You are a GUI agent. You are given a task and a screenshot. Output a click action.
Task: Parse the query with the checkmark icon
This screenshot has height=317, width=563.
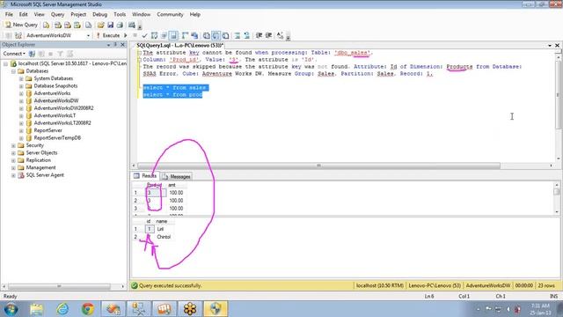144,35
